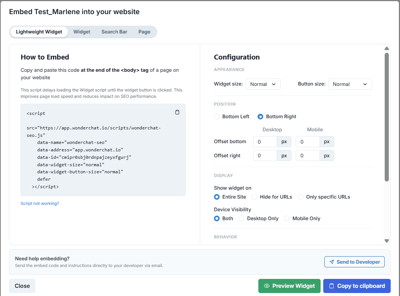Select Desktop Only visibility
Image resolution: width=400 pixels, height=296 pixels.
(242, 219)
